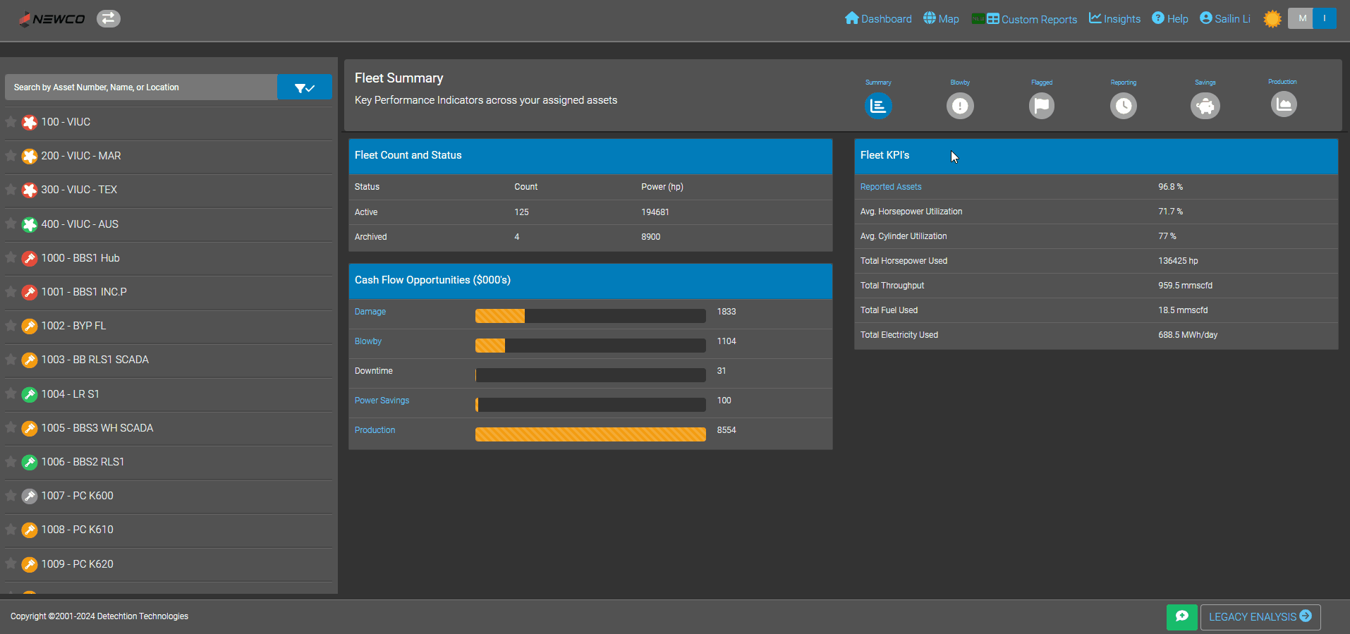Click green status icon of 400 - VIUC - AUS
Viewport: 1350px width, 634px height.
(30, 225)
